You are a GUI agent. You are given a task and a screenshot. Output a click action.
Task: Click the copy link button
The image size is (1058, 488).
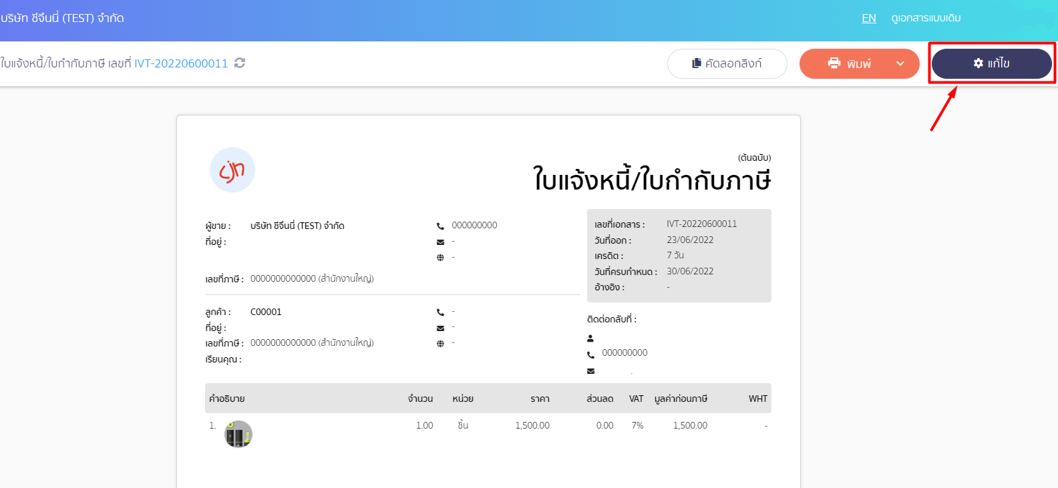727,63
